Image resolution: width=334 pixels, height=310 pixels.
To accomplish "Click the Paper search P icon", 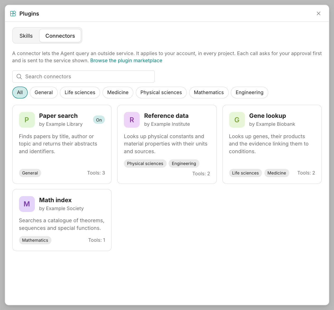I will pos(27,120).
